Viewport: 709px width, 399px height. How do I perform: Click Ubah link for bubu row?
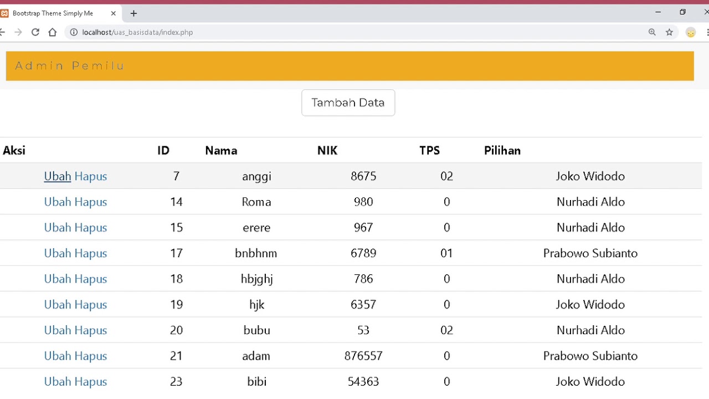(x=58, y=330)
